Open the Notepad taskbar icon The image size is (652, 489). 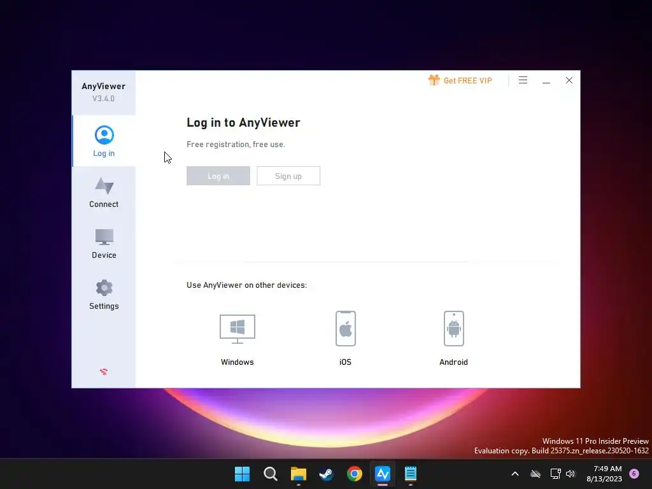411,474
